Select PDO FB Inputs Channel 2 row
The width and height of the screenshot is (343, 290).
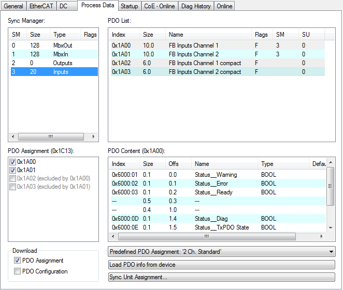pos(218,54)
